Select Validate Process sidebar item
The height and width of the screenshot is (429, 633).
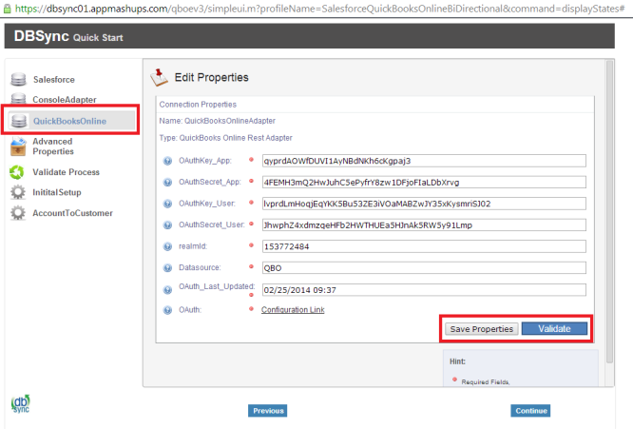click(x=66, y=172)
